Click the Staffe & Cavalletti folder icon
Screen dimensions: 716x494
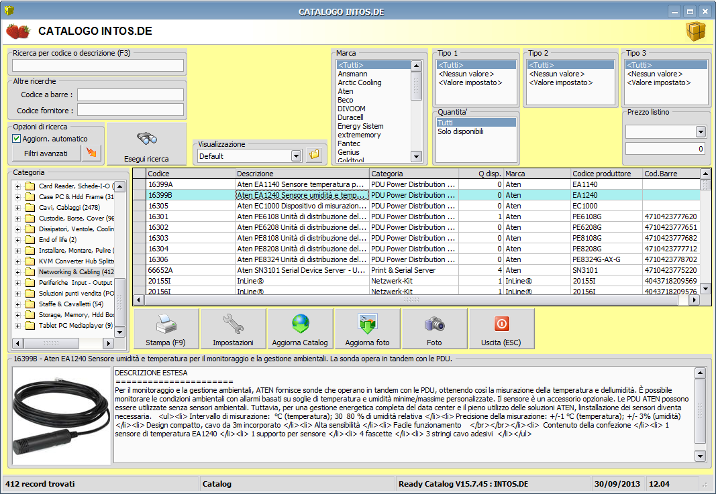(30, 304)
